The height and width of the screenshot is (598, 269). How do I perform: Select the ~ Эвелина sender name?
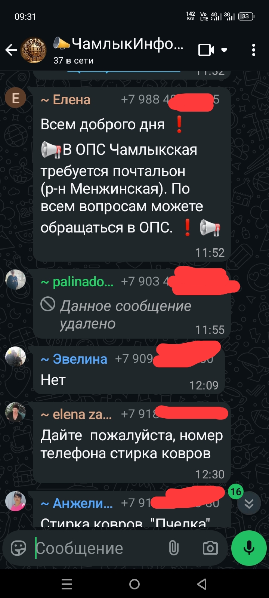[x=74, y=359]
